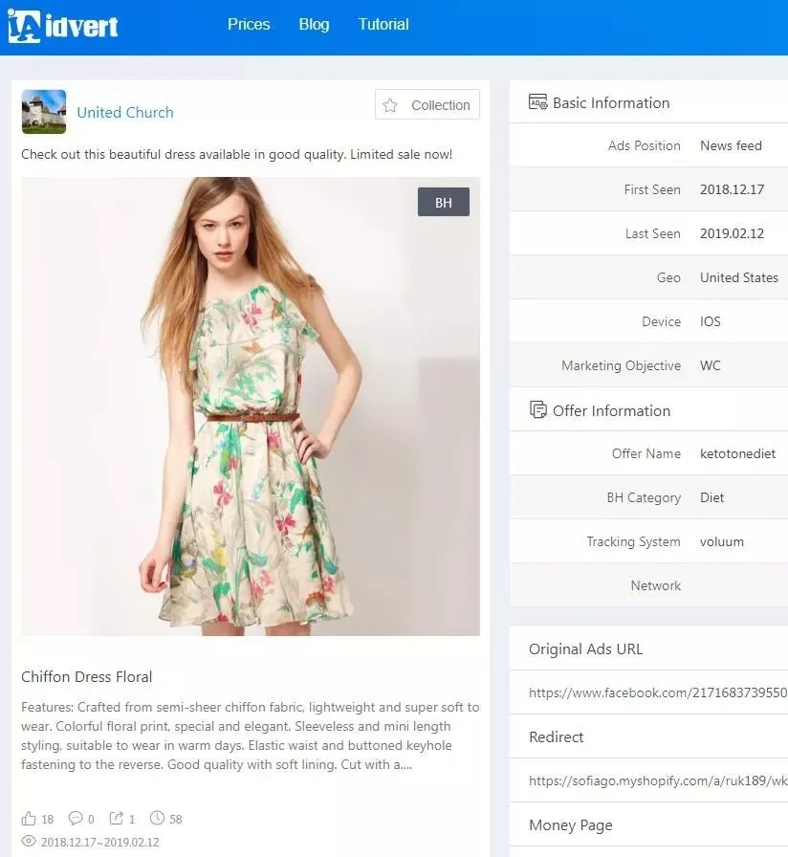
Task: Open the Prices page
Action: click(x=249, y=24)
